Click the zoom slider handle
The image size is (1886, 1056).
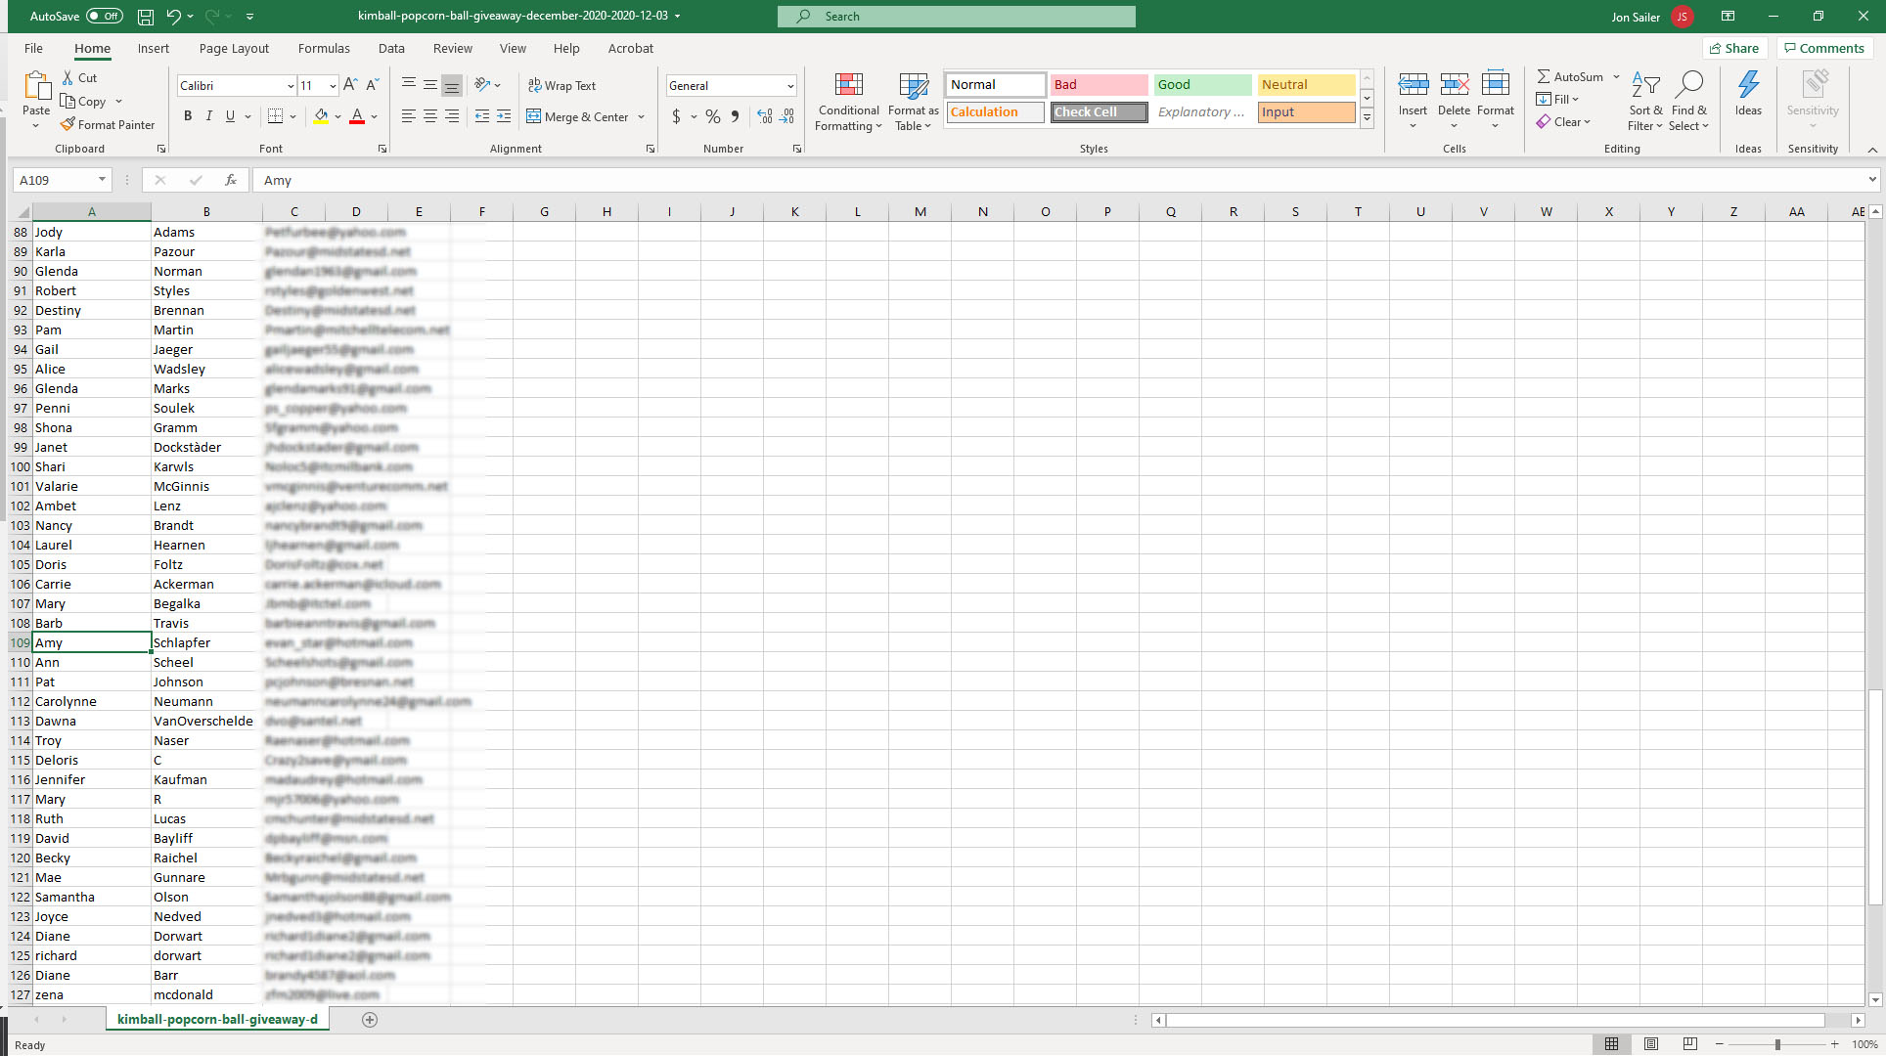click(1777, 1044)
